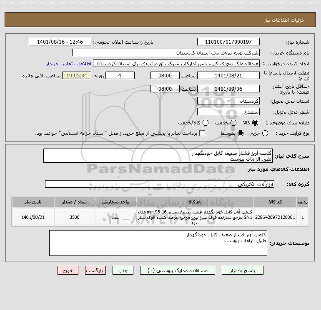Click the شماره نیاز label
Viewport: 321px width, 310px height.
pos(298,42)
